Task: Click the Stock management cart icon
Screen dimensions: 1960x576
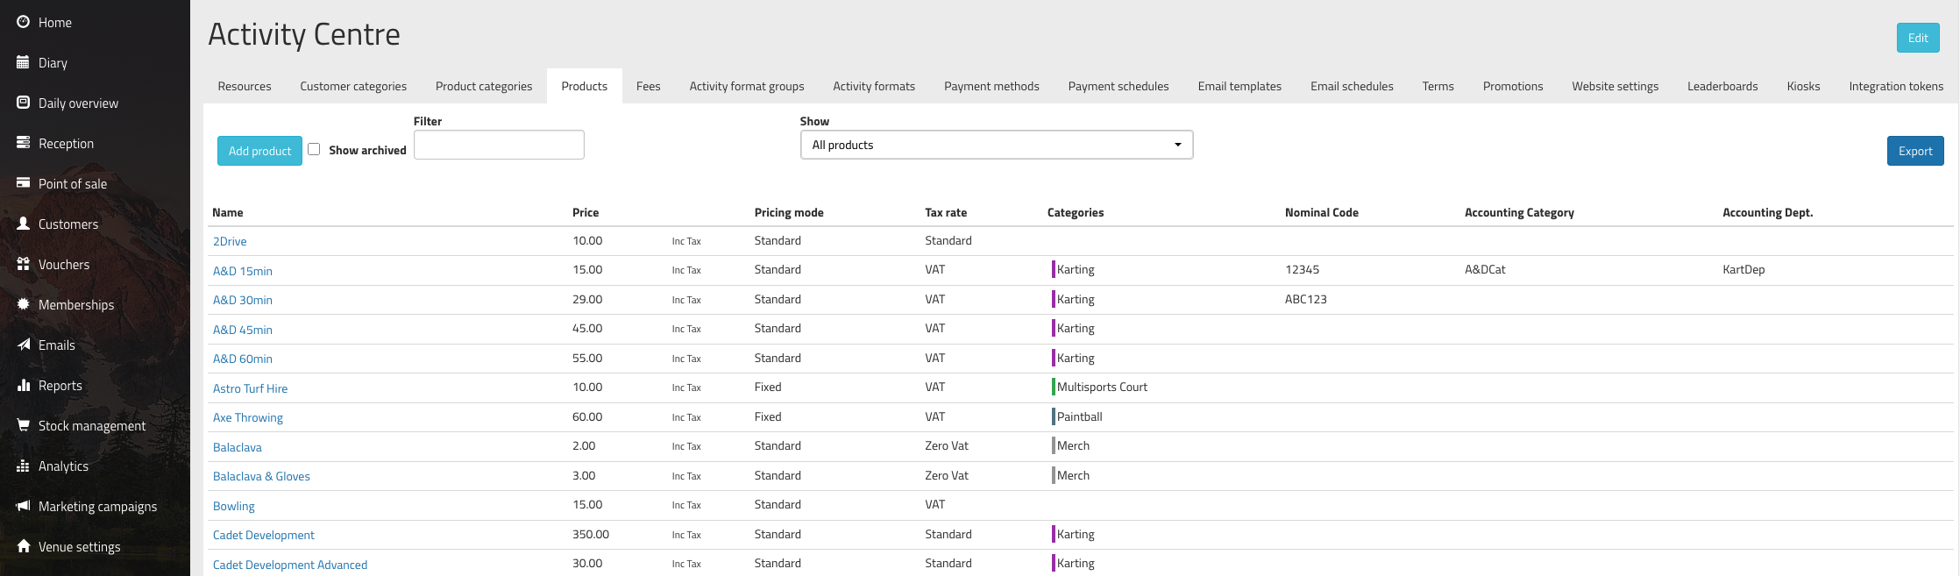Action: pyautogui.click(x=24, y=425)
